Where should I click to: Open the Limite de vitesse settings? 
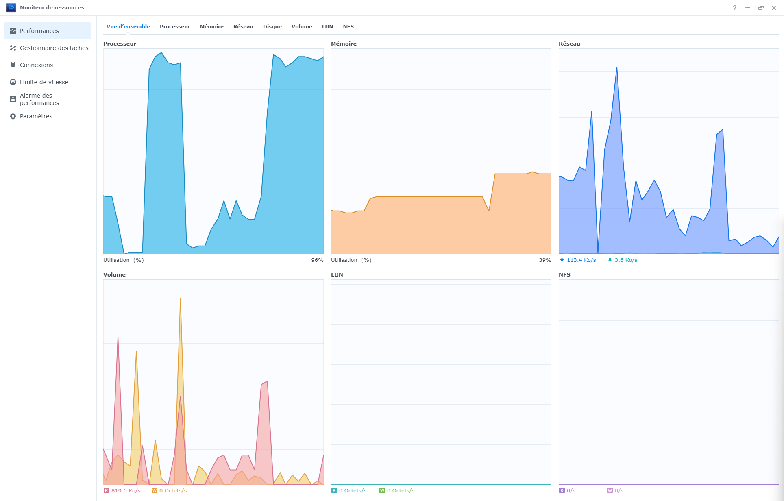(x=44, y=82)
